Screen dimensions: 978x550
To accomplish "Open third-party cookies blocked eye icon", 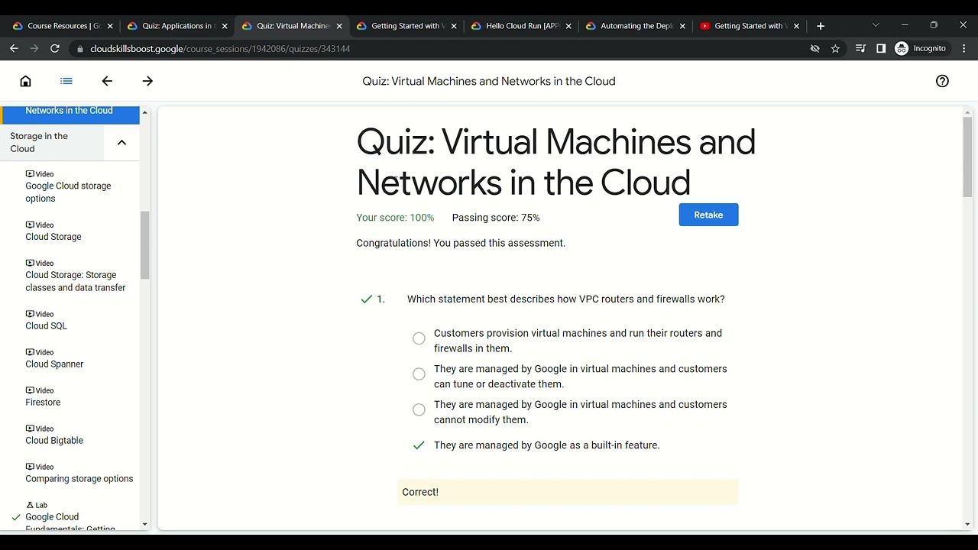I will (x=814, y=48).
